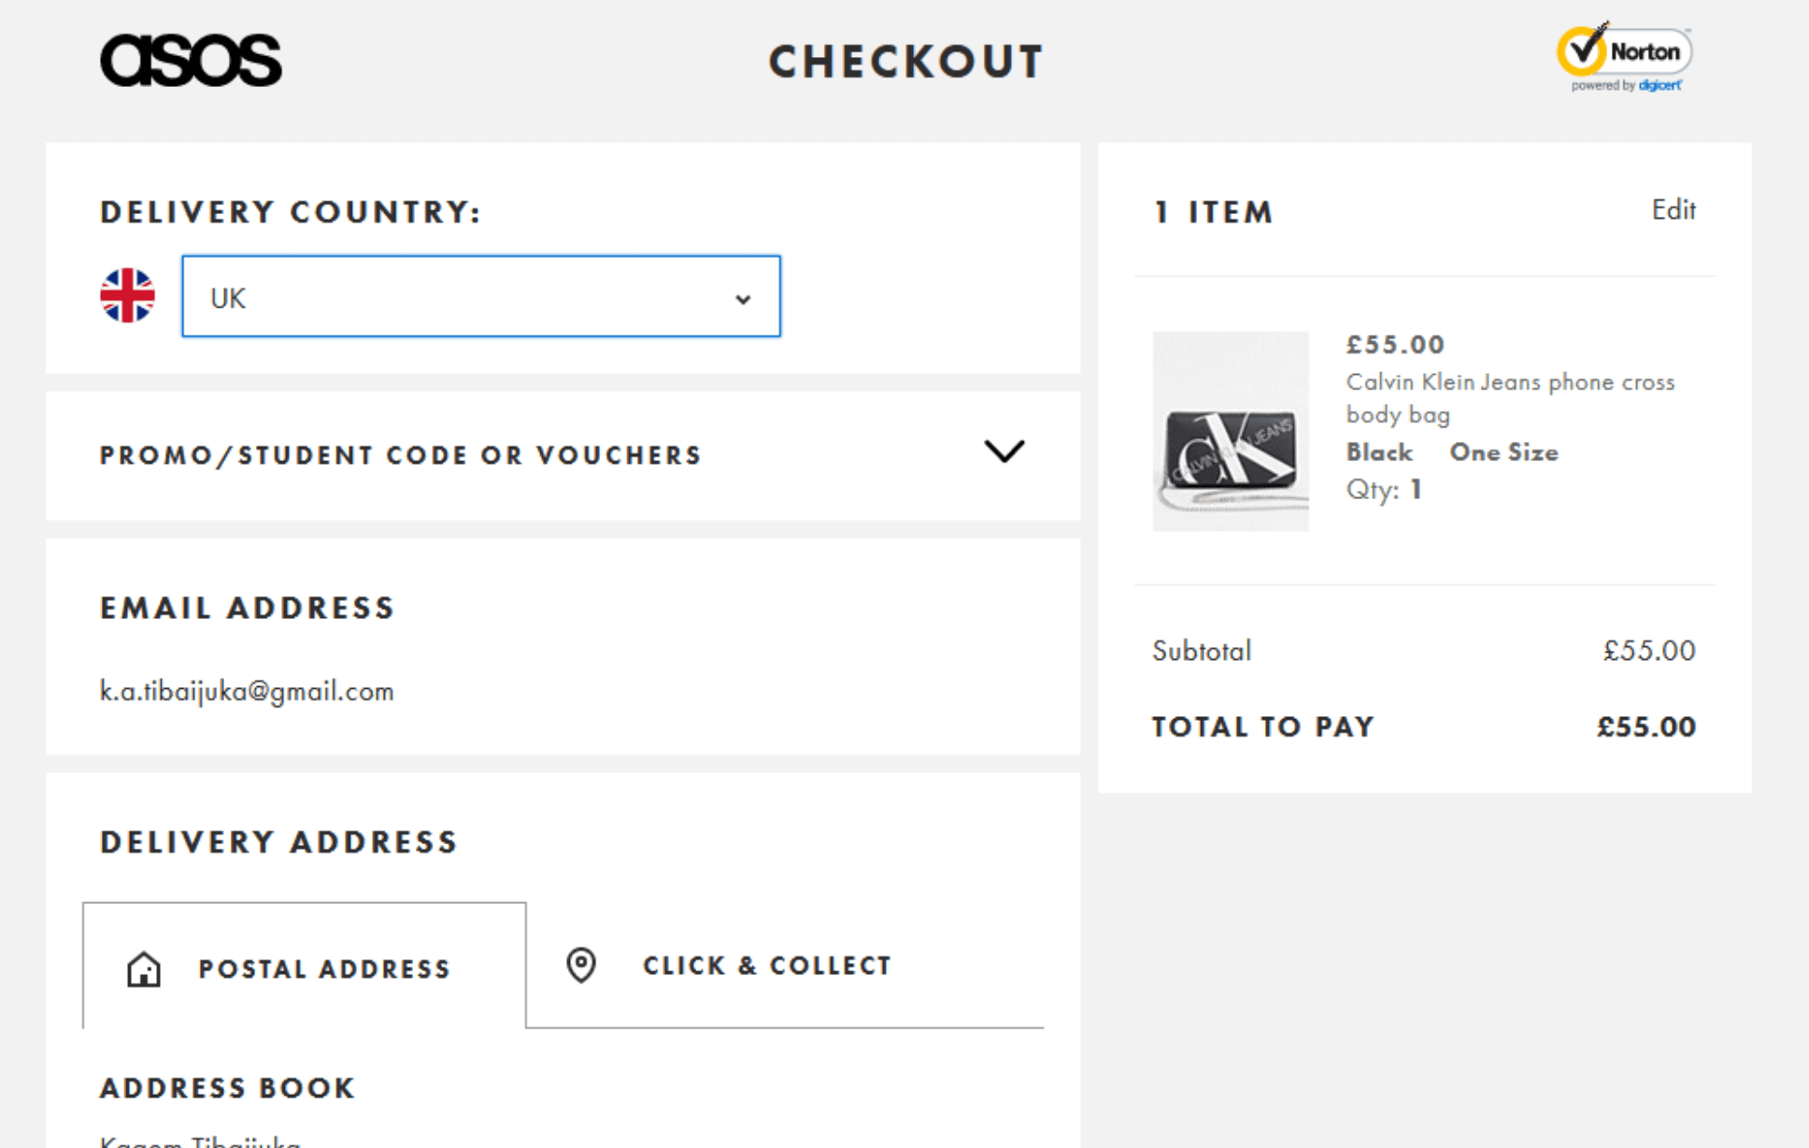The width and height of the screenshot is (1809, 1148).
Task: Switch to the Postal Address tab
Action: click(305, 966)
